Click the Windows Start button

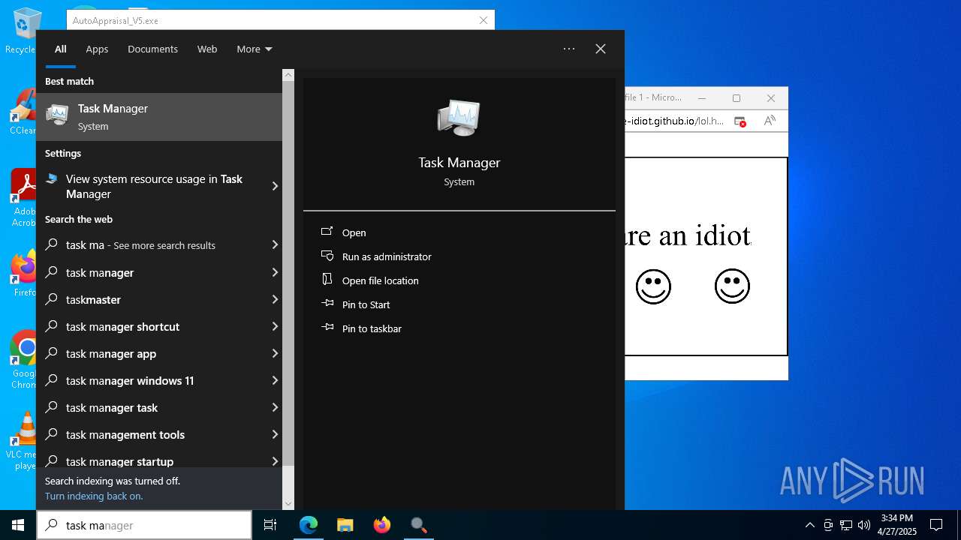coord(18,525)
